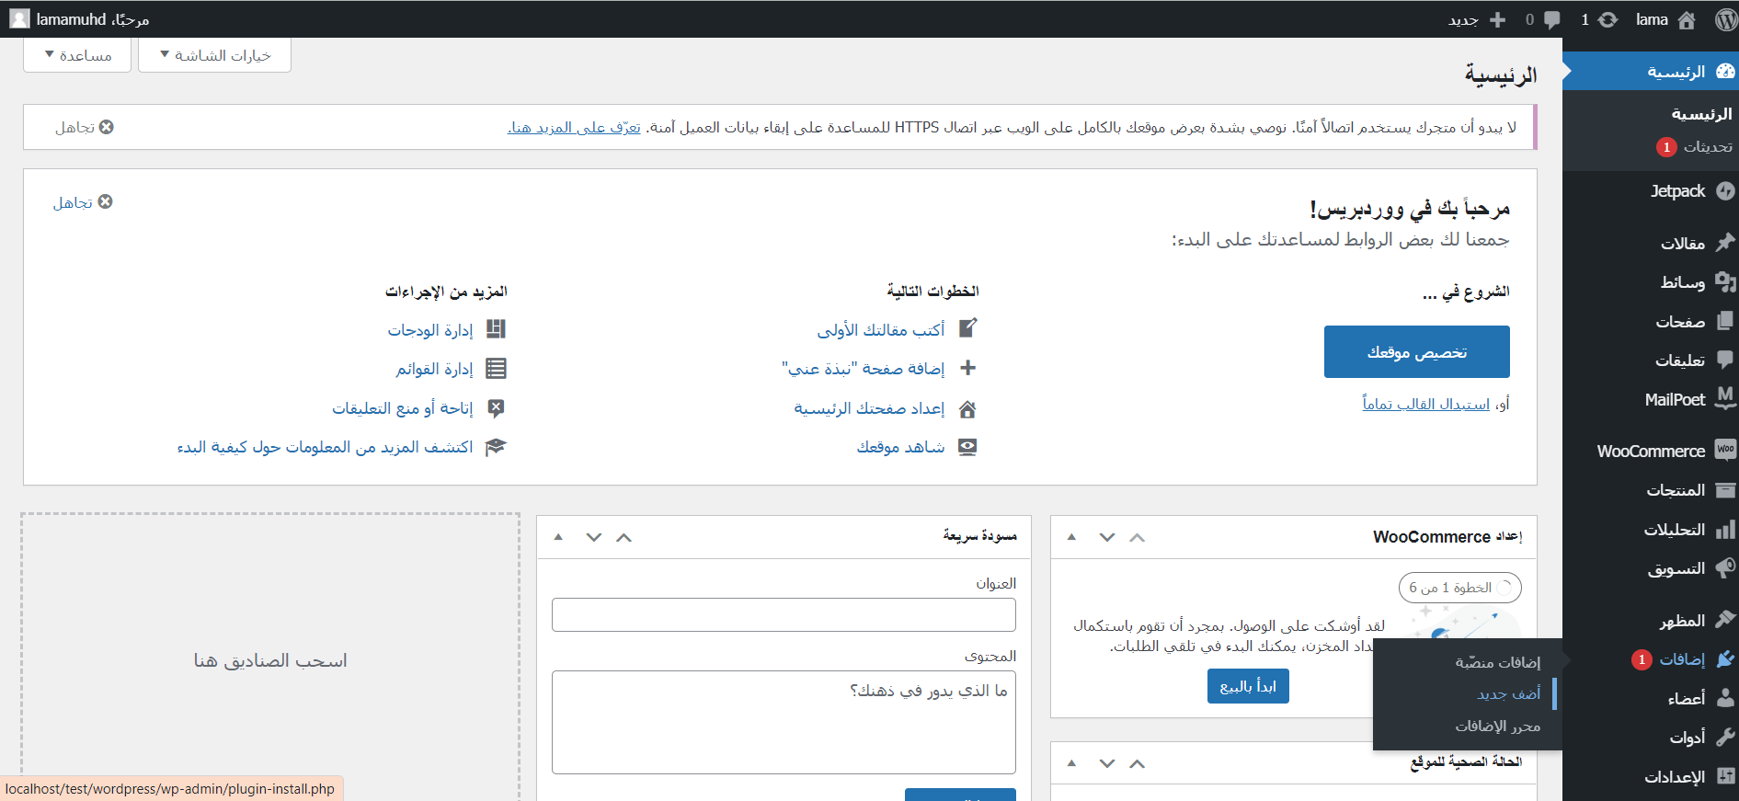Viewport: 1739px width, 801px height.
Task: Click the Users person icon
Action: (x=1725, y=698)
